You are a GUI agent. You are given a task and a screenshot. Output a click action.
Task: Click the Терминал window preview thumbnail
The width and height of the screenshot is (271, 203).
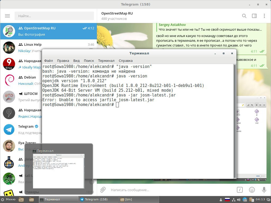[x=59, y=171]
